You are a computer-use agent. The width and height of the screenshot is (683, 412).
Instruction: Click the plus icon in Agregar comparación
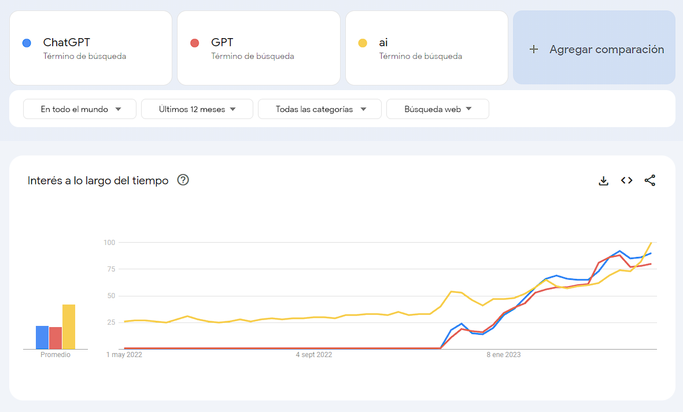[x=534, y=49]
